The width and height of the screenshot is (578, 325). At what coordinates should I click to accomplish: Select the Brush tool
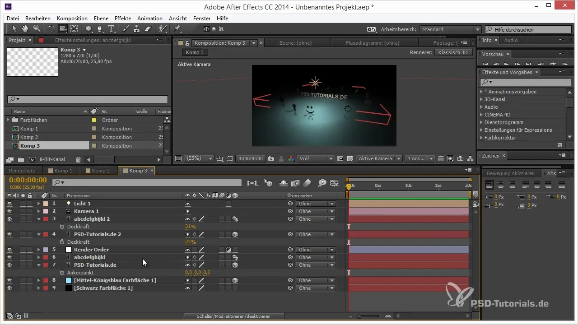tap(126, 29)
